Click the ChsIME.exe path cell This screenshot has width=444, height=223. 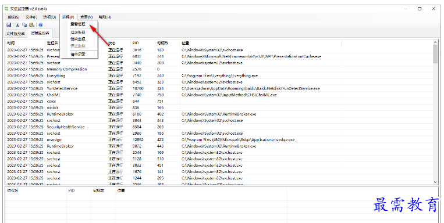[229, 95]
